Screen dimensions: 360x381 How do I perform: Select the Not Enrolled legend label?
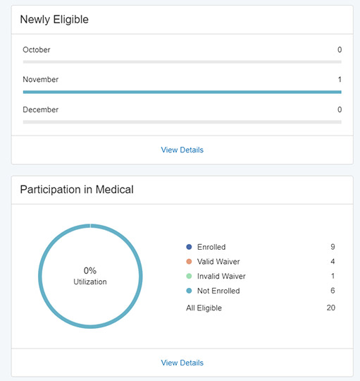pyautogui.click(x=218, y=291)
